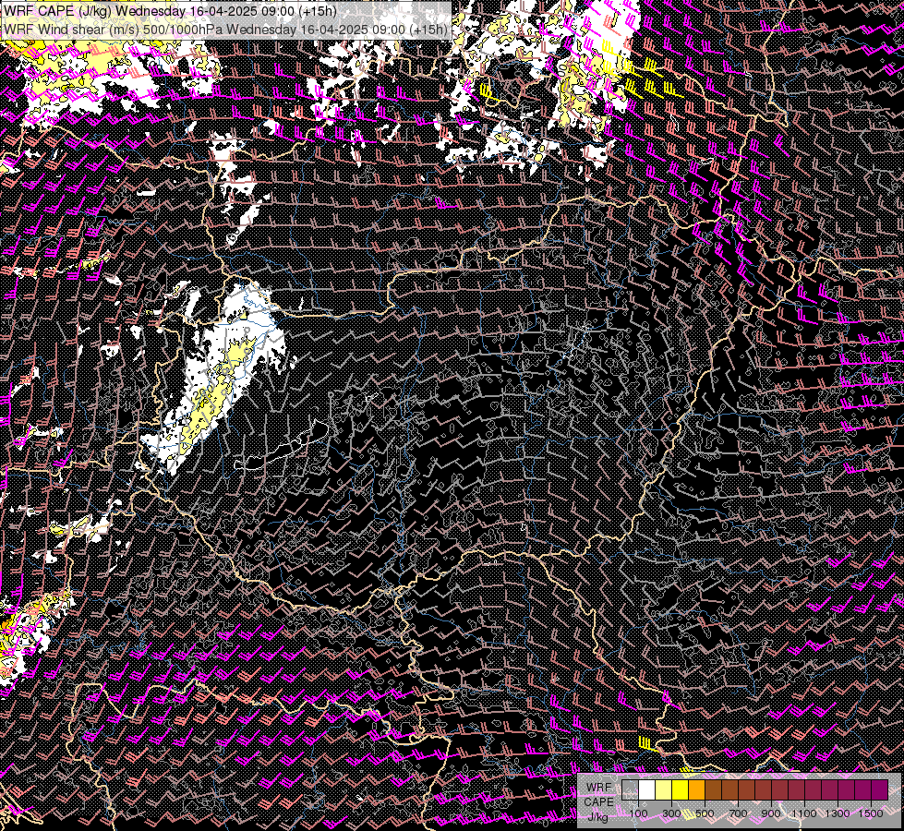Select the purple swatch above 1500

880,790
